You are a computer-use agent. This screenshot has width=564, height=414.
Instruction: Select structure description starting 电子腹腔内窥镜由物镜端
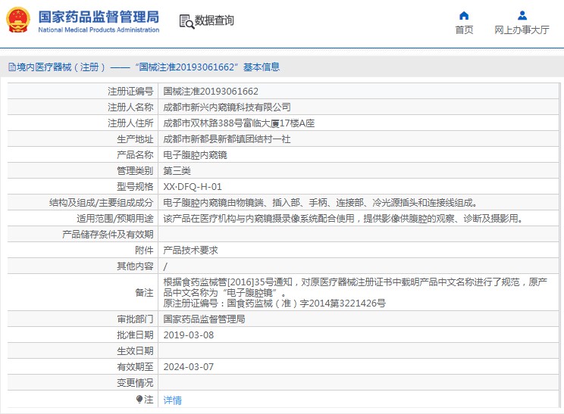(x=321, y=203)
